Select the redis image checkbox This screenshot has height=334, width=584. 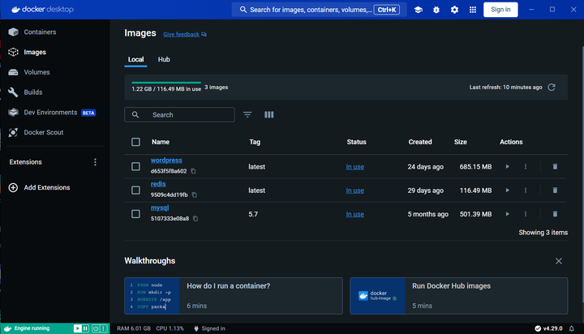click(x=136, y=191)
